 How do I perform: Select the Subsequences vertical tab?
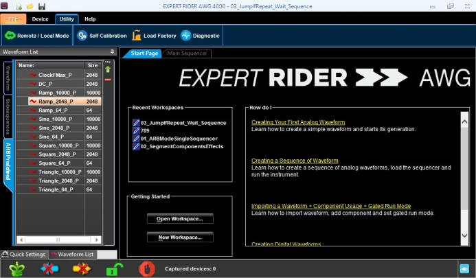click(7, 114)
